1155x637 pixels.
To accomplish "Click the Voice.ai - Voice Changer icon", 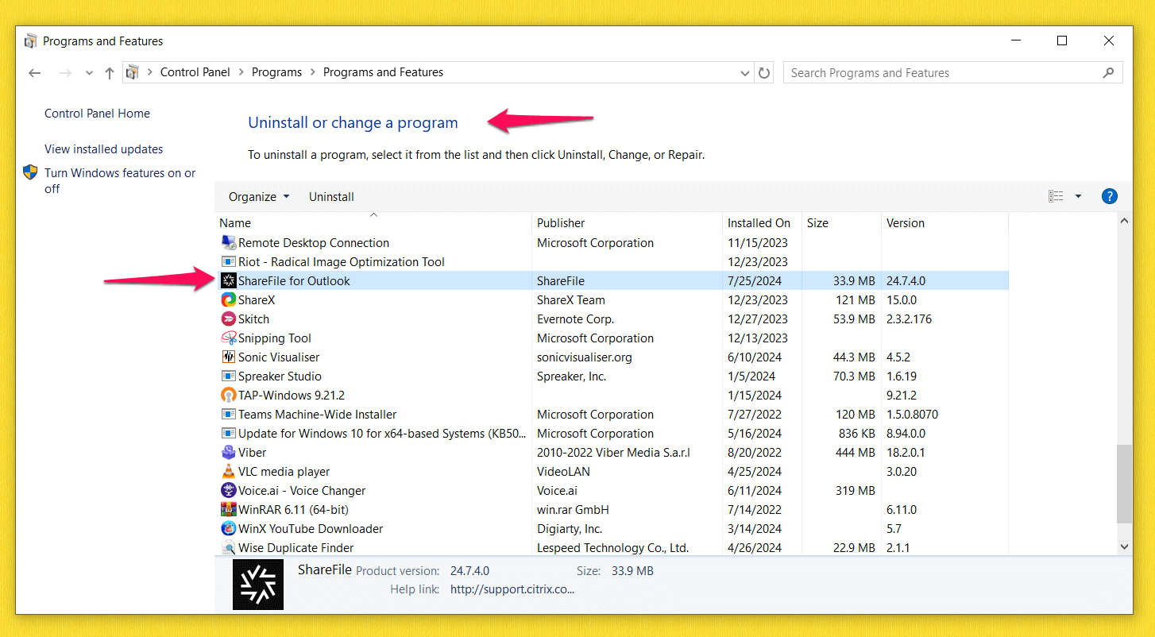I will click(x=229, y=490).
